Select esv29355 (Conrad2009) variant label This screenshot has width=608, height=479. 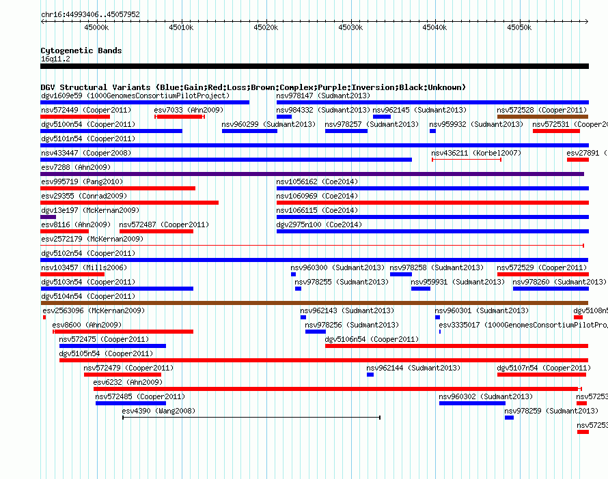coord(84,196)
